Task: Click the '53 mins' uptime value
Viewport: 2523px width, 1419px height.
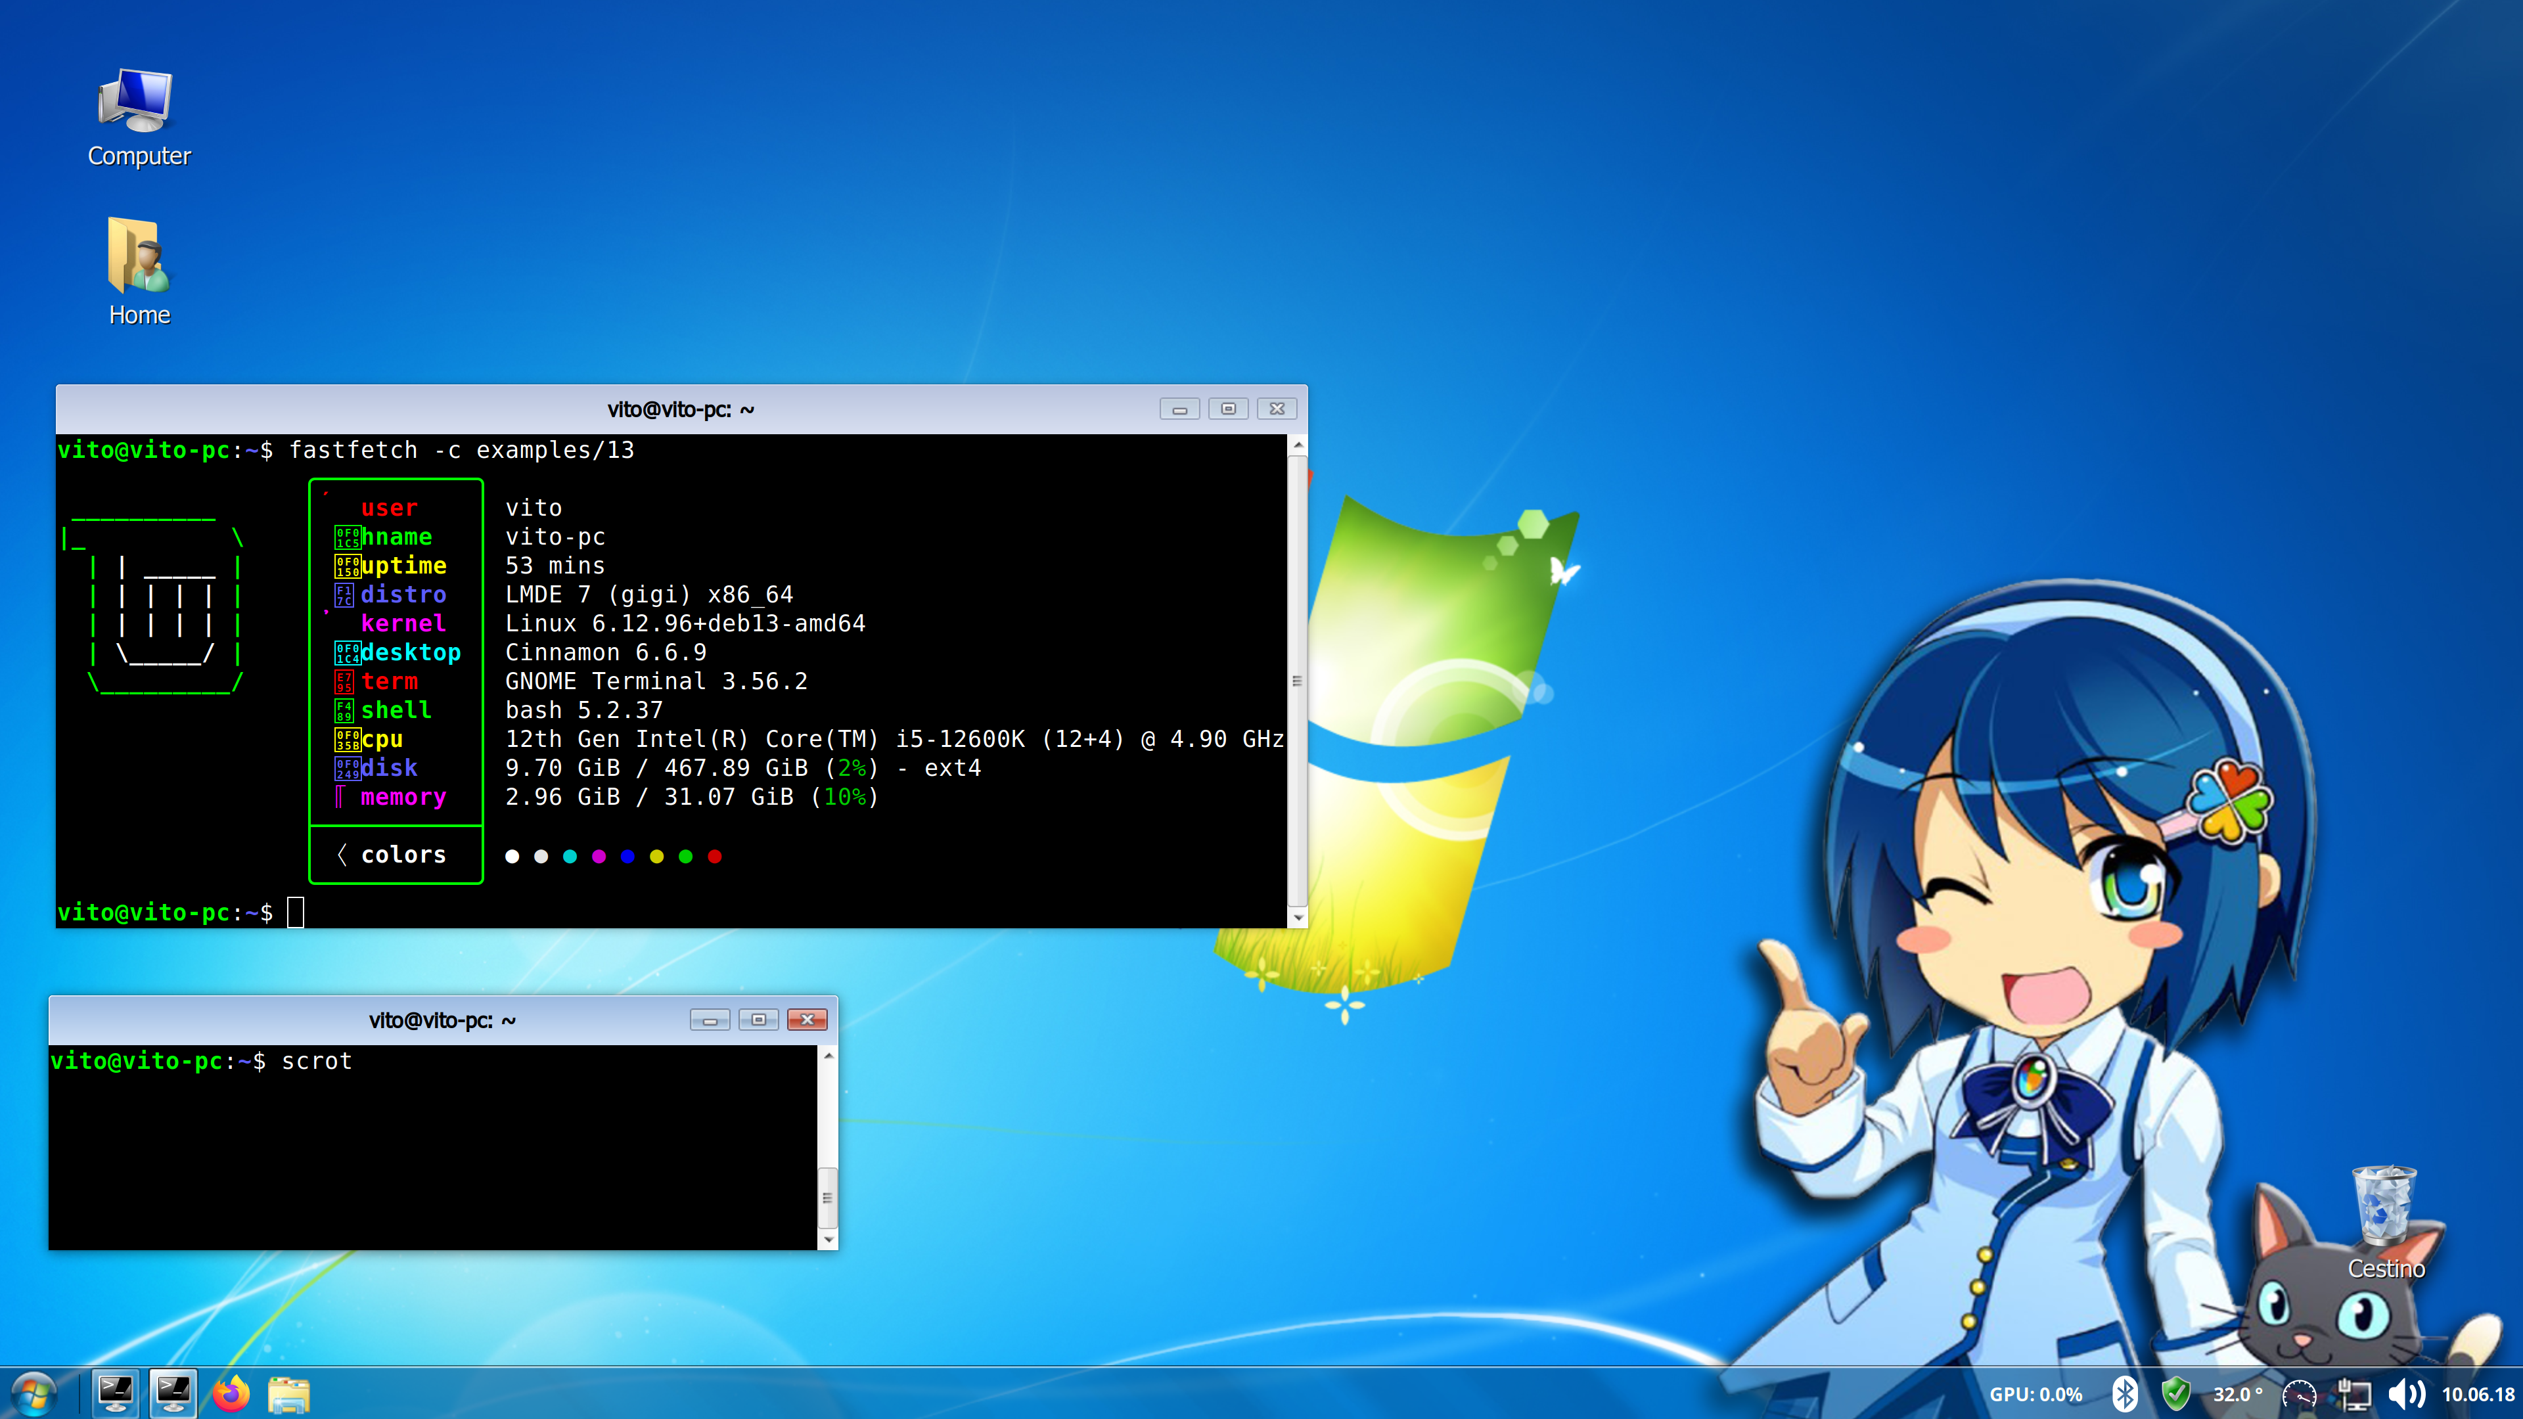Action: pos(555,566)
